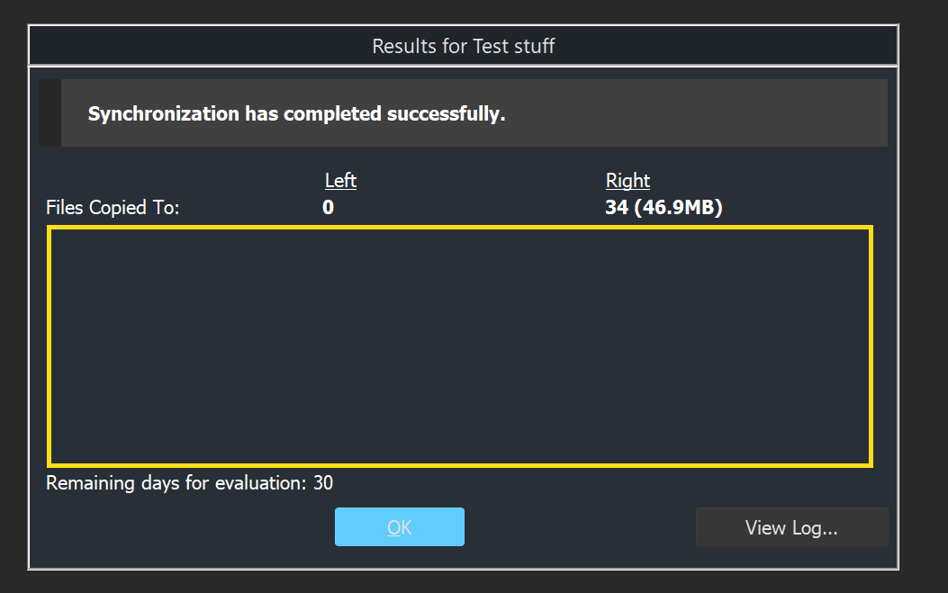Click the word 'evaluation' in the notice

266,483
